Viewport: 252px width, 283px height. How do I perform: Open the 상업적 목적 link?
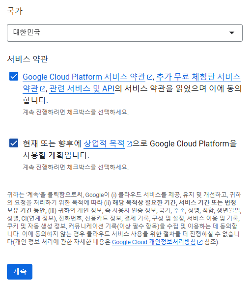(x=104, y=143)
